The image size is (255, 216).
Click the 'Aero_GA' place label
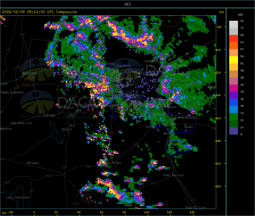click(169, 133)
